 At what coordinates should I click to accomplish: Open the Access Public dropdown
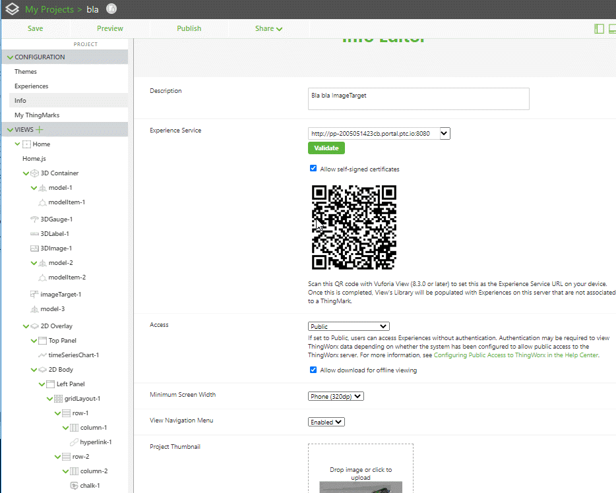pos(348,326)
